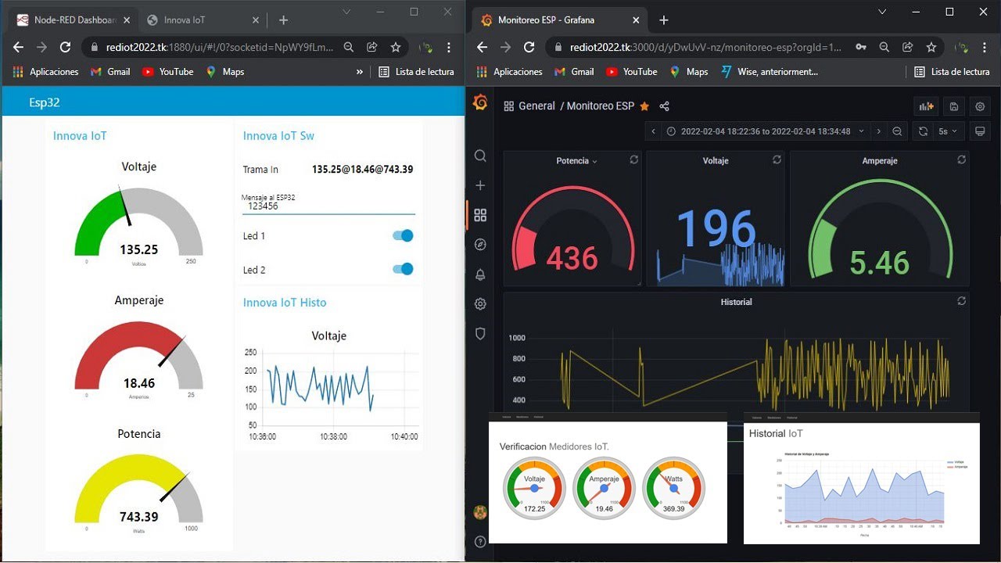Image resolution: width=1001 pixels, height=563 pixels.
Task: Expand hidden bookmarks chevron in Node-RED window
Action: point(360,72)
